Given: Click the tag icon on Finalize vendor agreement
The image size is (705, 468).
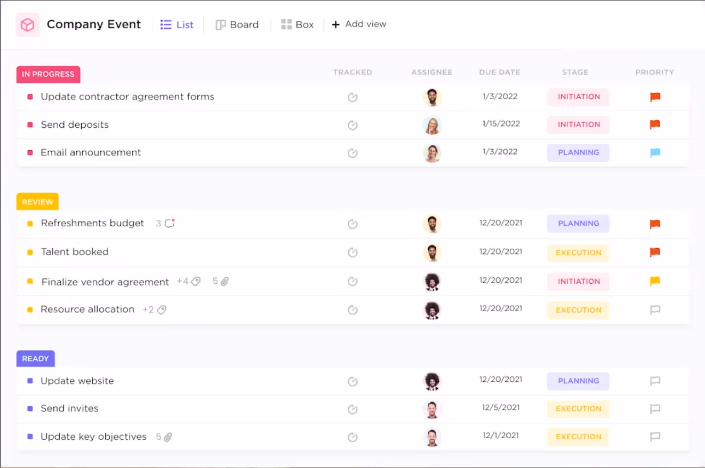Looking at the screenshot, I should click(x=196, y=281).
